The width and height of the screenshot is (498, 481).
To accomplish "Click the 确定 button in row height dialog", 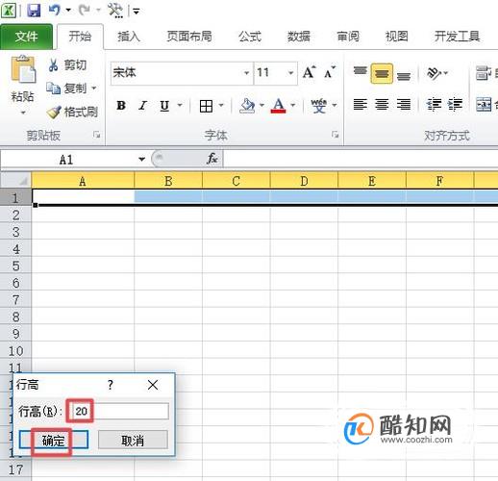I will pyautogui.click(x=54, y=440).
